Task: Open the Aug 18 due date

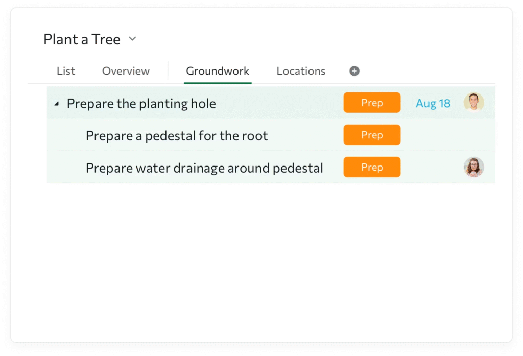Action: tap(433, 103)
